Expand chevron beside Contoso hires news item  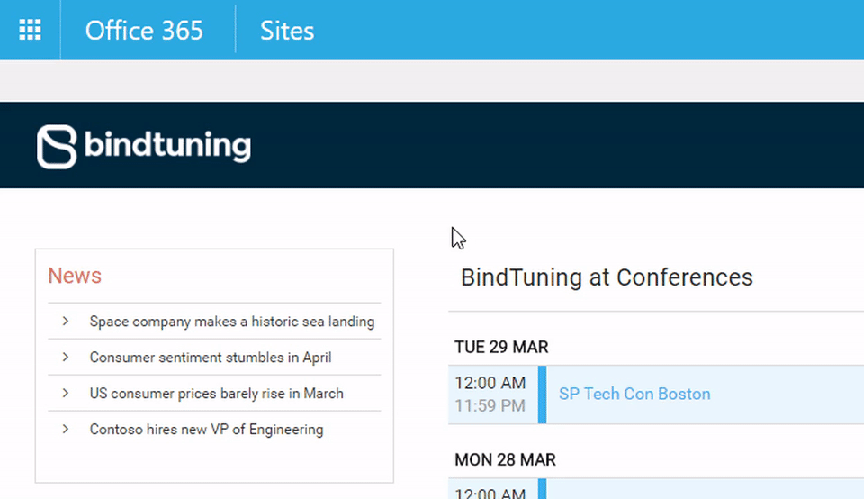click(66, 429)
